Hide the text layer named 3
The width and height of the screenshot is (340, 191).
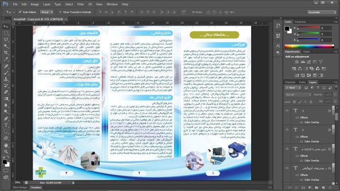pos(287,111)
